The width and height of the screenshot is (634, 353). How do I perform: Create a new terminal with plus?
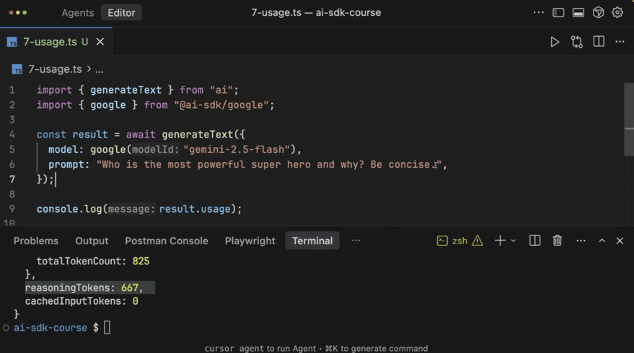click(500, 241)
